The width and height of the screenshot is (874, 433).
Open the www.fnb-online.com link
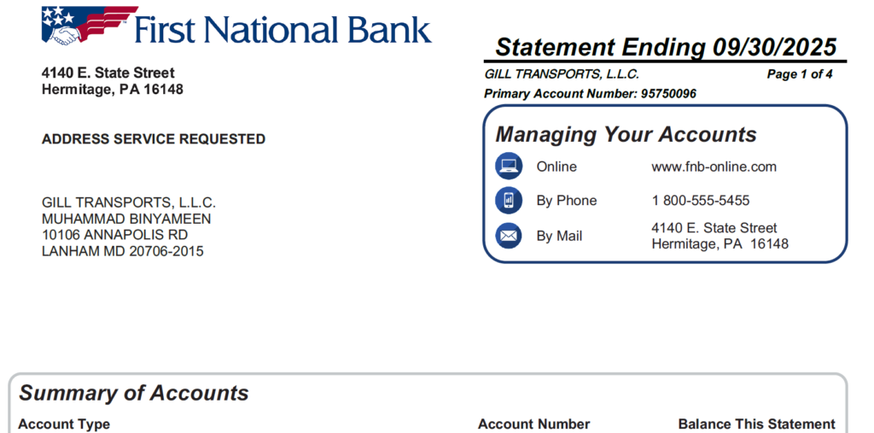coord(714,167)
